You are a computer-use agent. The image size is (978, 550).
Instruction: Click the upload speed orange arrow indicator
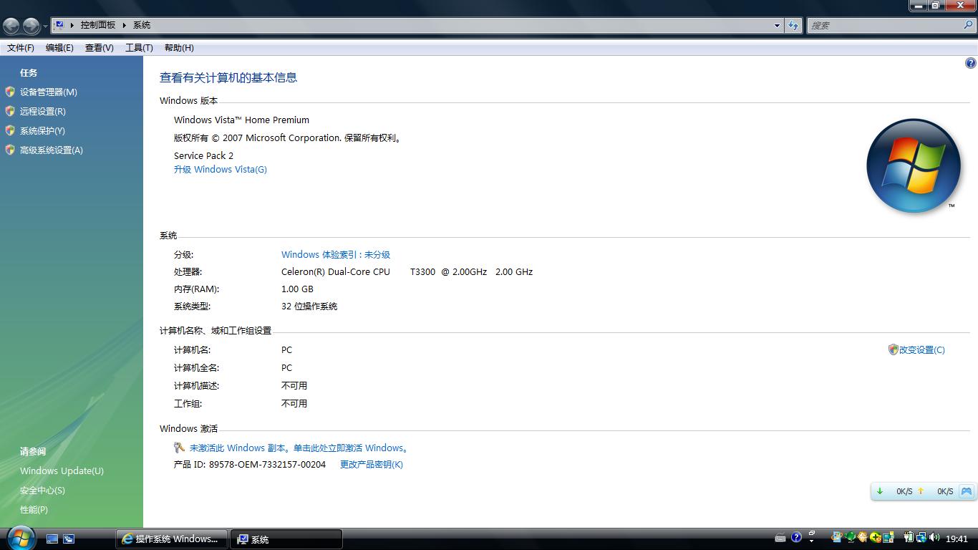921,491
